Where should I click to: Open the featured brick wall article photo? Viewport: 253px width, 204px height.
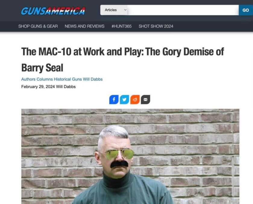(x=130, y=157)
